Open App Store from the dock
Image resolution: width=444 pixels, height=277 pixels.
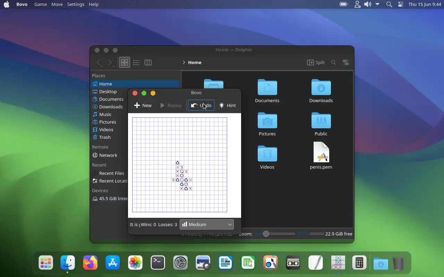113,263
